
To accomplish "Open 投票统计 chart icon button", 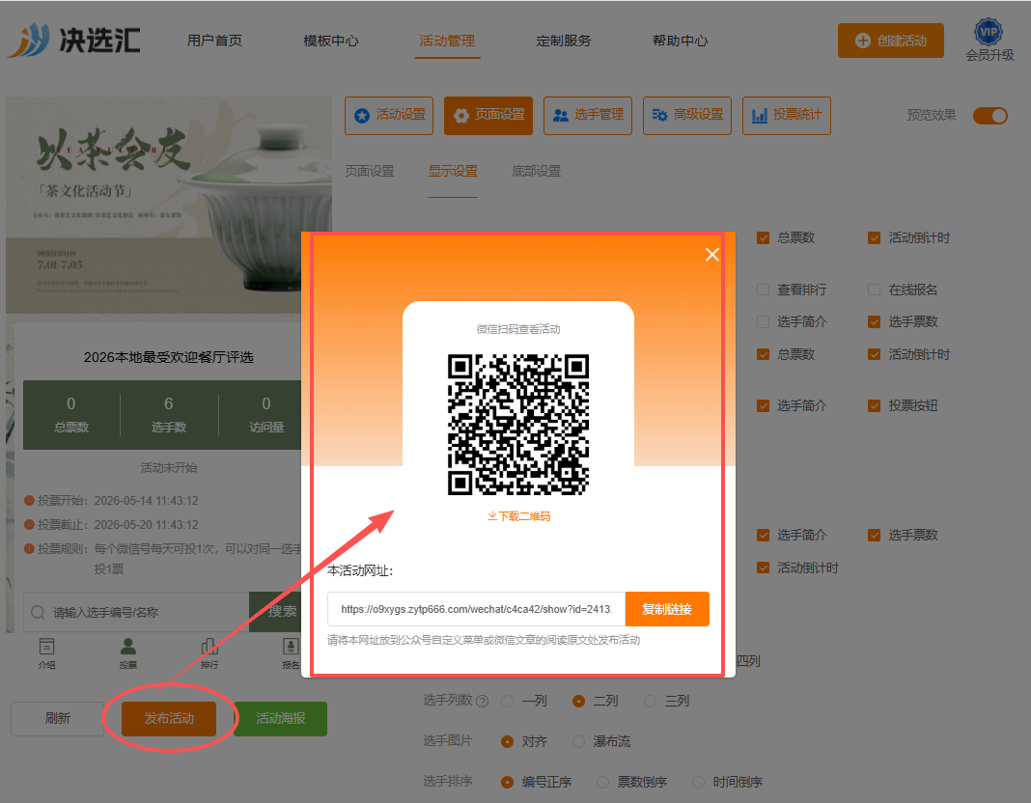I will pyautogui.click(x=787, y=116).
